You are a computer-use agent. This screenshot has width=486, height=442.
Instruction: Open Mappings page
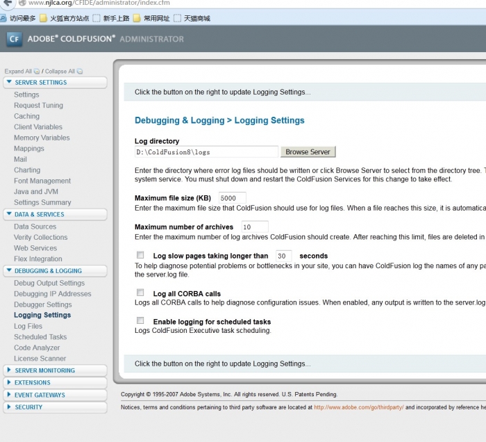tap(29, 149)
